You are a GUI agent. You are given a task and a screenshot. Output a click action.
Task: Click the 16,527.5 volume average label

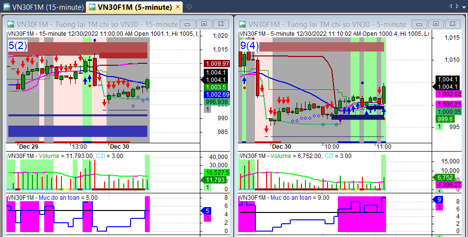coord(217,173)
